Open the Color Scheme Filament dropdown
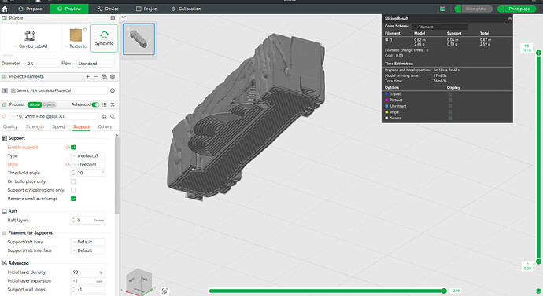Image resolution: width=543 pixels, height=296 pixels. pos(440,27)
